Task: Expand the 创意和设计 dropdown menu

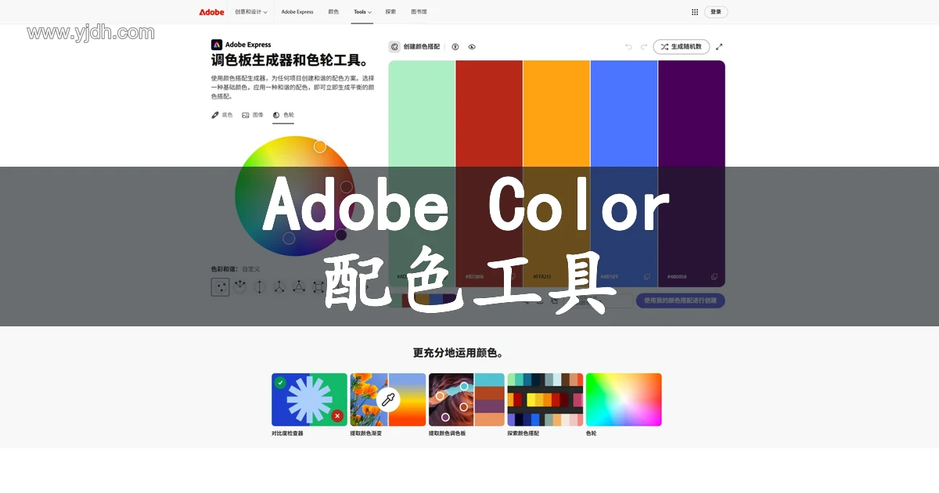Action: 251,12
